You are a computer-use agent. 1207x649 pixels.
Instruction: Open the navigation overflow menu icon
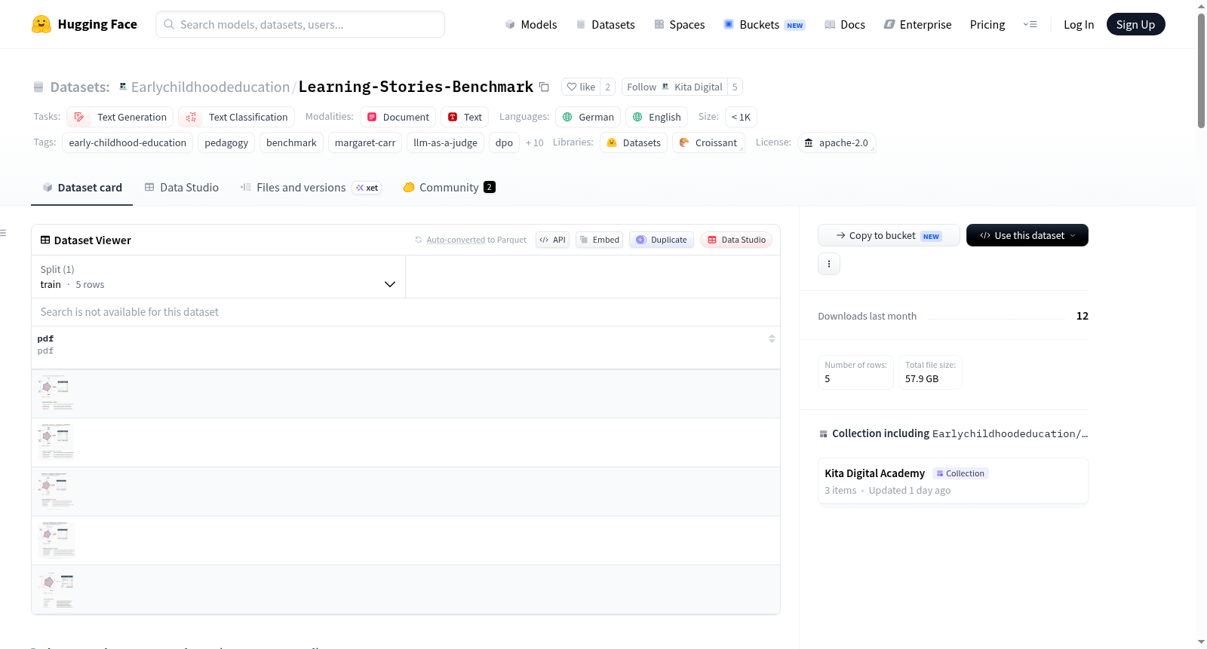(x=1030, y=24)
